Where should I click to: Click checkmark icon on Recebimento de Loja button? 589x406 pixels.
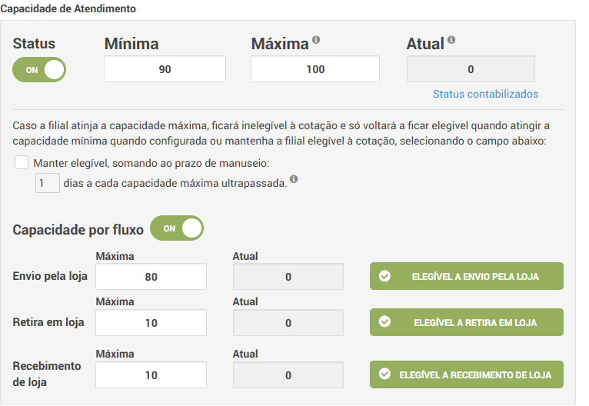385,374
